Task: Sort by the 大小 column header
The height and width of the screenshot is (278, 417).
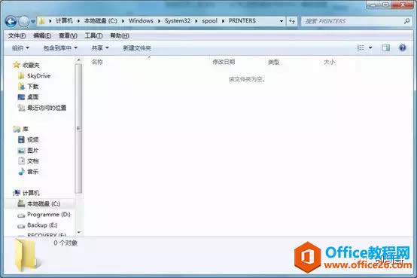Action: [329, 62]
